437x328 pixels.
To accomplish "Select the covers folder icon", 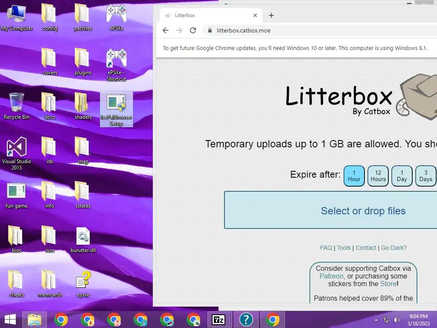I will coord(50,61).
